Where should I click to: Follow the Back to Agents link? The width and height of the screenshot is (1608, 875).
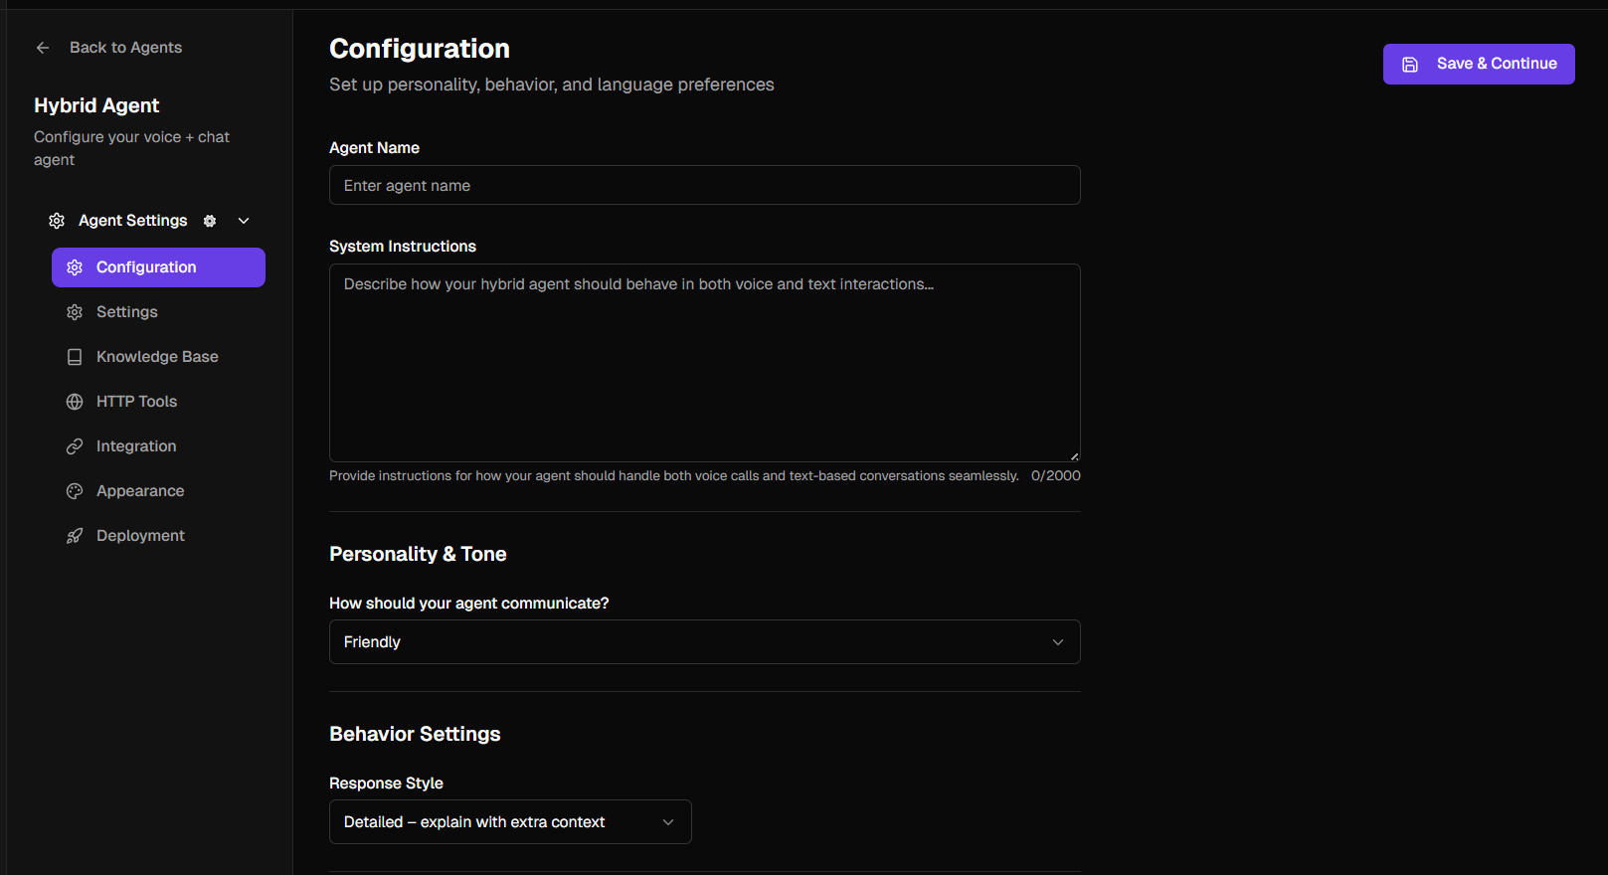tap(125, 48)
